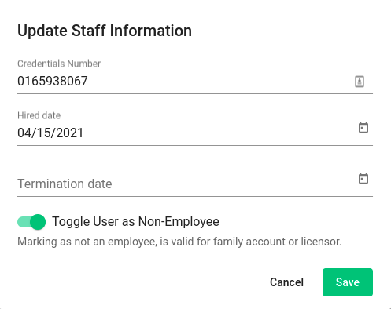Click the non-employee helper text about licensor
Viewport: 391px width, 309px height.
pos(179,242)
